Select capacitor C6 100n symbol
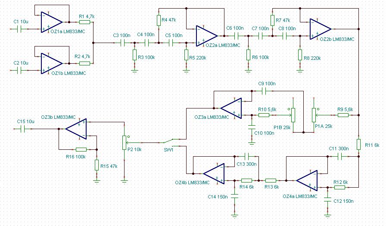 (x=237, y=36)
